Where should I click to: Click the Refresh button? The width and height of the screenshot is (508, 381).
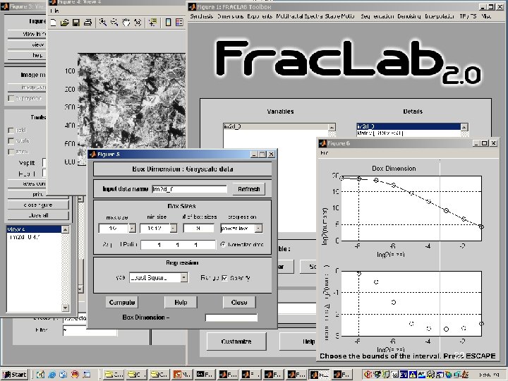248,189
